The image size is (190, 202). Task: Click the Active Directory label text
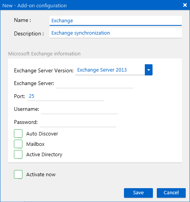44,154
